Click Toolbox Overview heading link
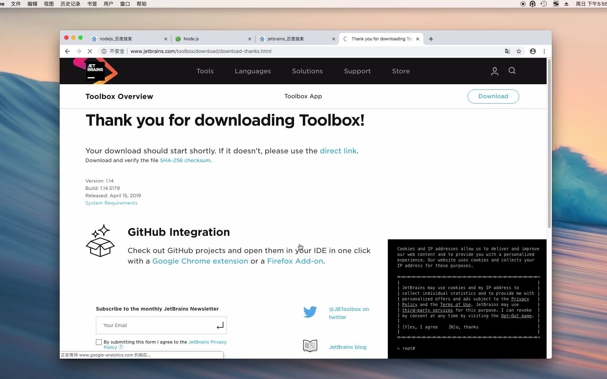Screen dimensions: 607x379 (x=119, y=97)
